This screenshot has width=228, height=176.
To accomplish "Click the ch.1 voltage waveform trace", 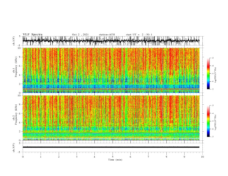I will click(x=111, y=41).
